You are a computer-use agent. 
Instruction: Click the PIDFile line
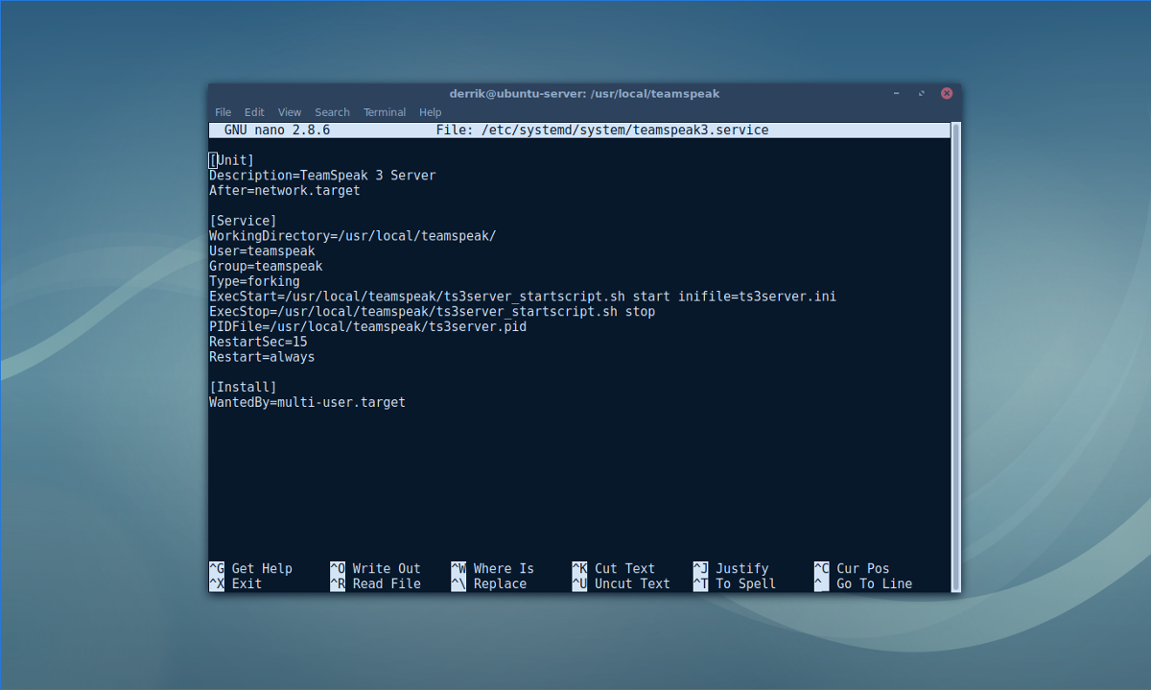(x=368, y=327)
